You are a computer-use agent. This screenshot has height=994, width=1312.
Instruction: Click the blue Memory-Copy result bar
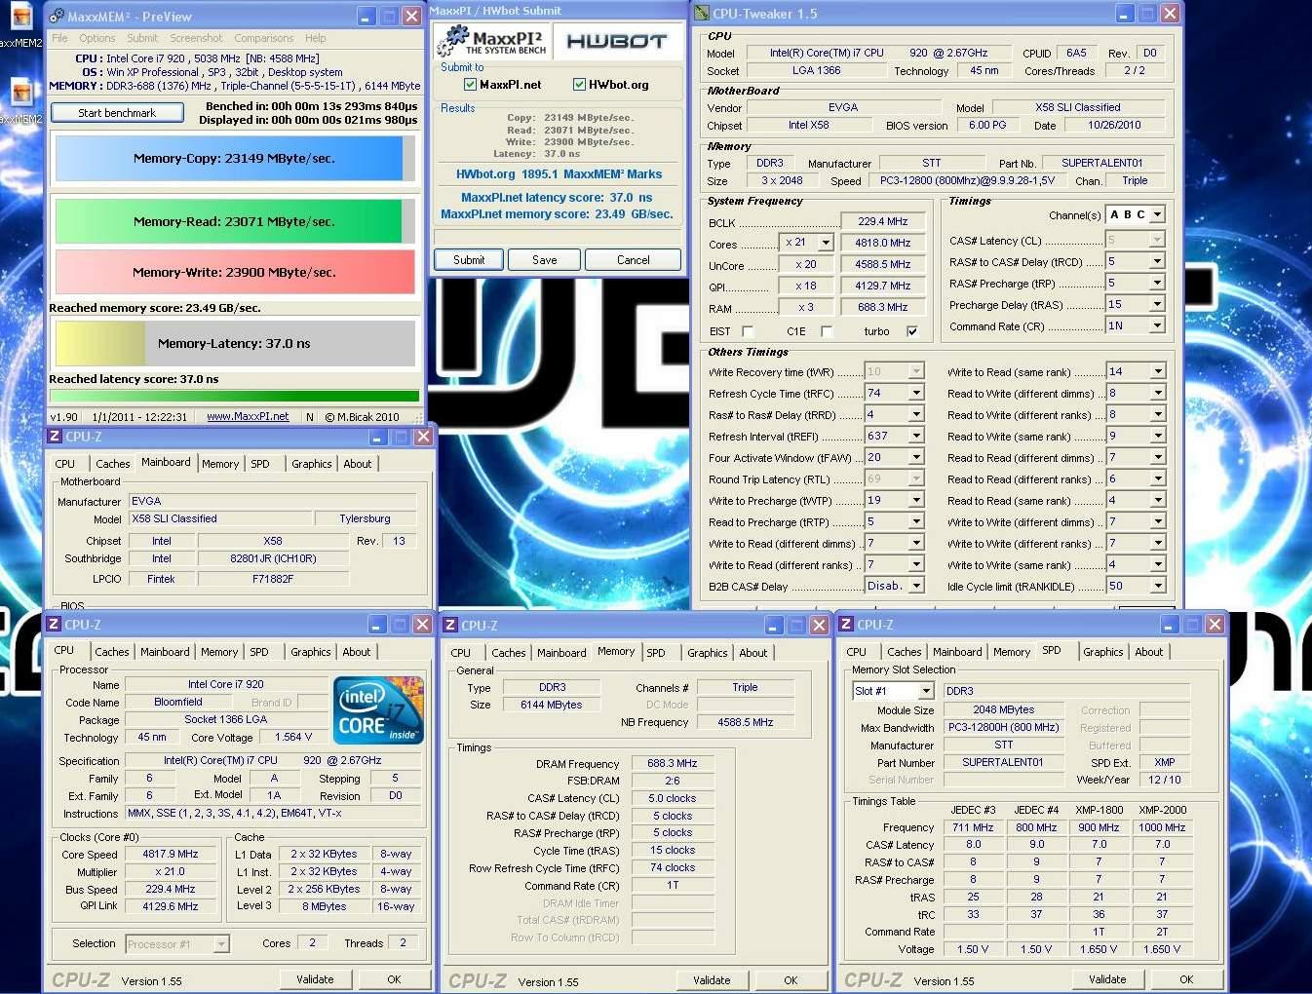235,158
